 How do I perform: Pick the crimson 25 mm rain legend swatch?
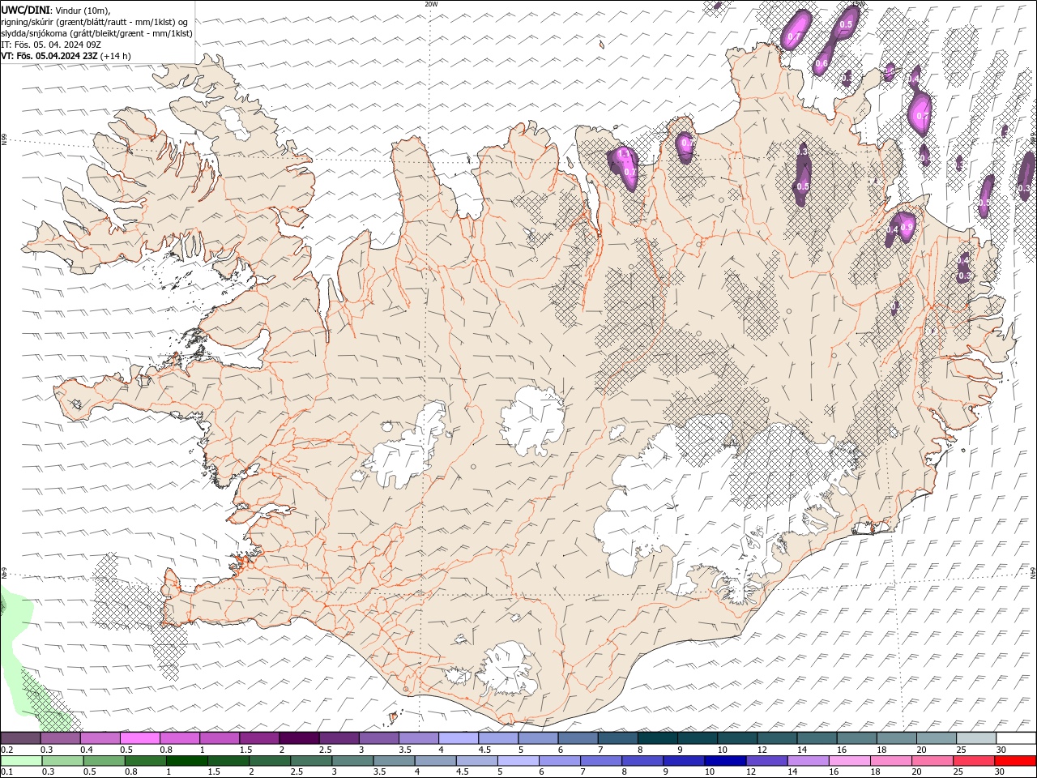(973, 761)
